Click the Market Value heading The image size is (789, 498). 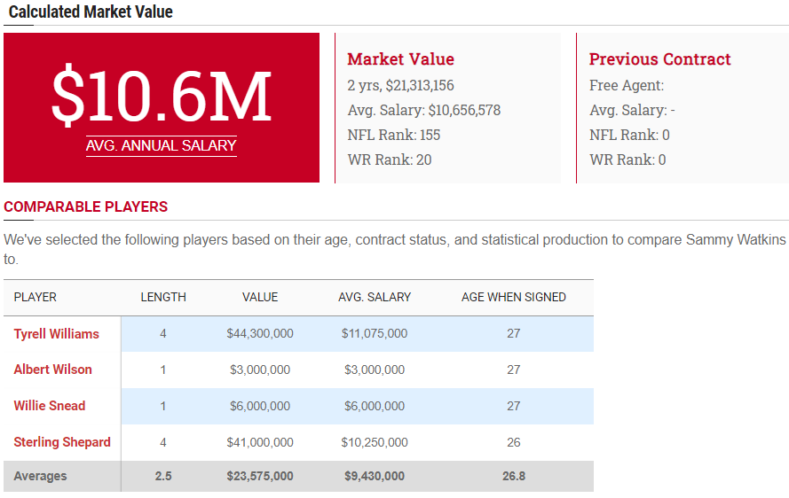point(400,59)
